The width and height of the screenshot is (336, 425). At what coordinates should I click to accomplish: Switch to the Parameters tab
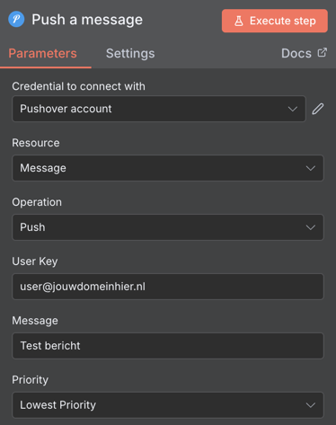tap(42, 53)
